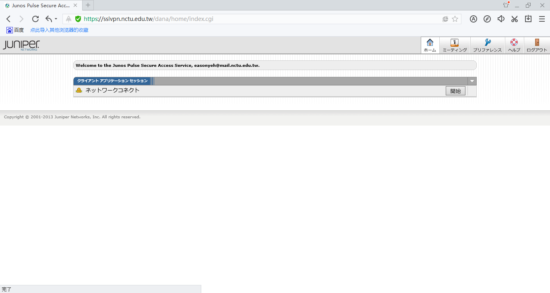The image size is (550, 293).
Task: Click the rocket speed-mode icon in address bar
Action: click(69, 19)
